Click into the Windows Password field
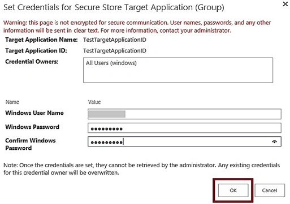 click(184, 128)
